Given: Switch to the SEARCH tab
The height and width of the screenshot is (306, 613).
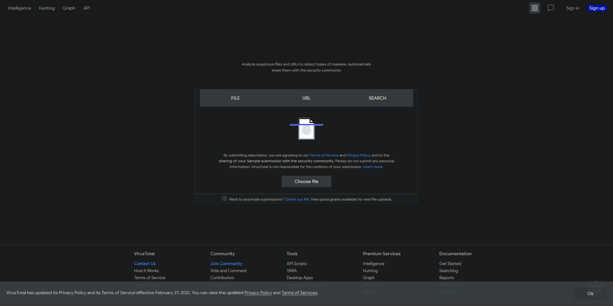Looking at the screenshot, I should [377, 98].
